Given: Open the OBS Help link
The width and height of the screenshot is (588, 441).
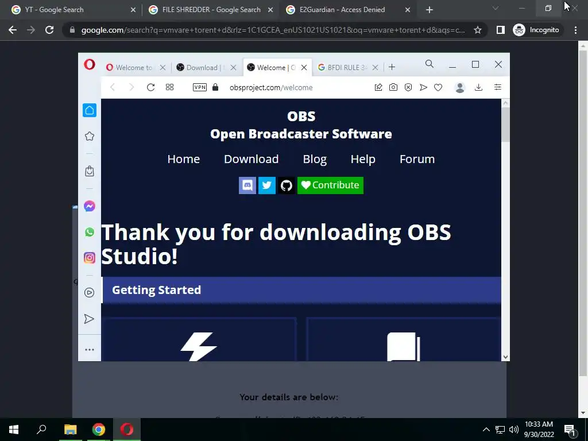Looking at the screenshot, I should coord(363,160).
